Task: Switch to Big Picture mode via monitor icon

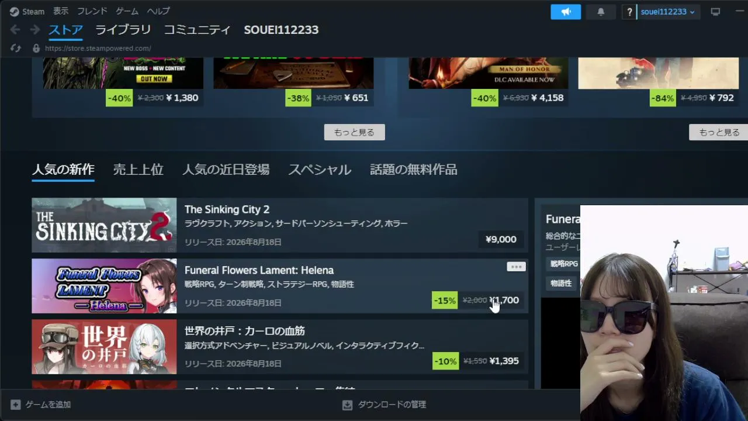Action: [715, 12]
